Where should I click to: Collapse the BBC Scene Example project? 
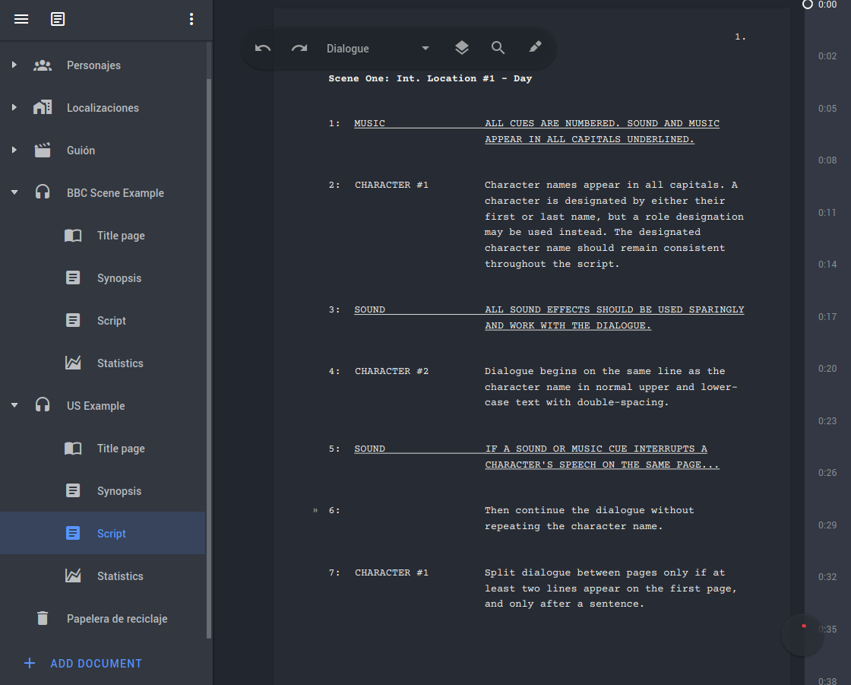point(14,192)
